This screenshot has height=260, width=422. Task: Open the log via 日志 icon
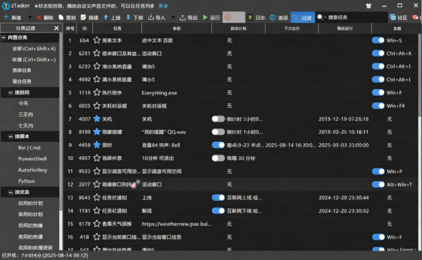click(250, 17)
